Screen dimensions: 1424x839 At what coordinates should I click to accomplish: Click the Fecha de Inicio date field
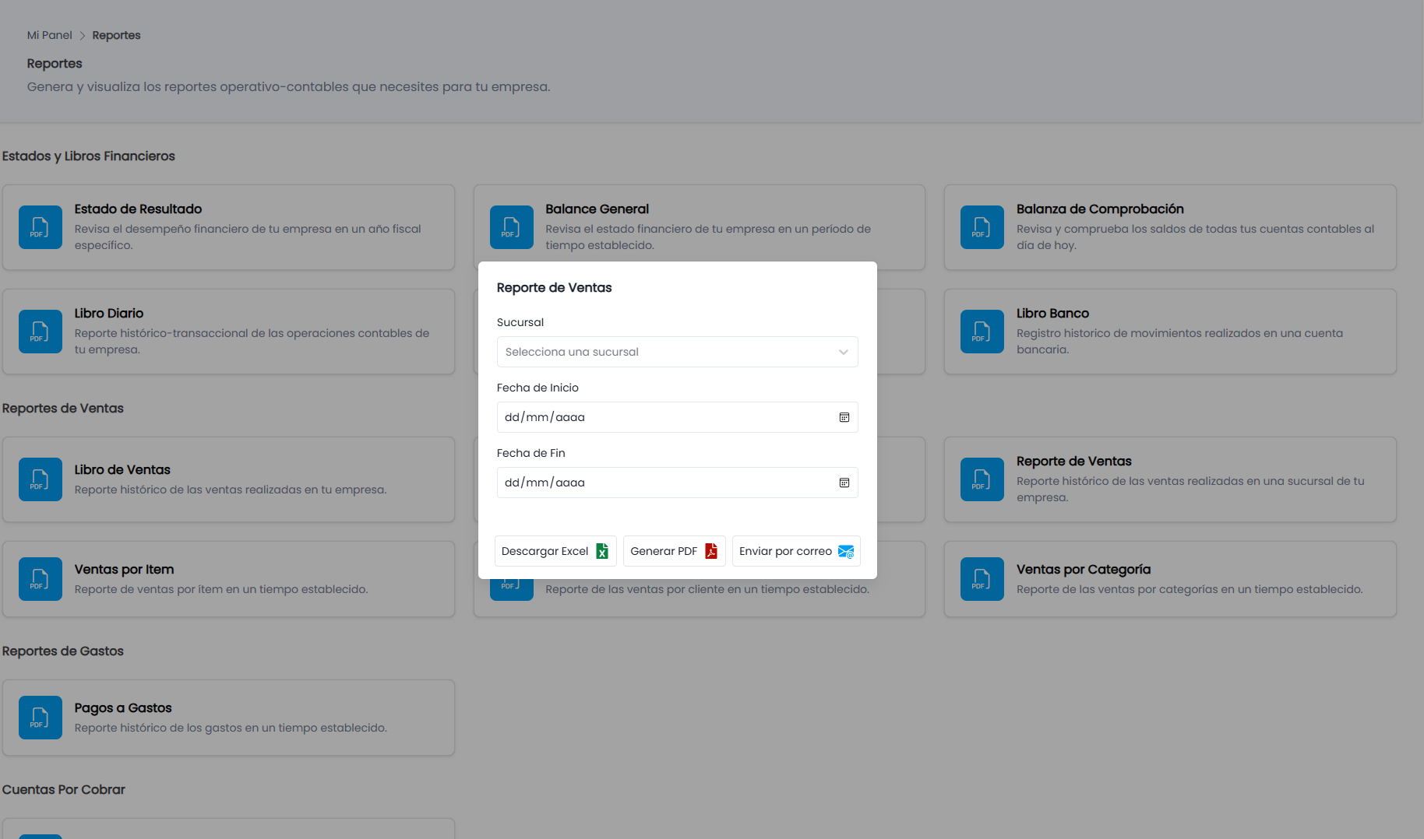coord(677,417)
